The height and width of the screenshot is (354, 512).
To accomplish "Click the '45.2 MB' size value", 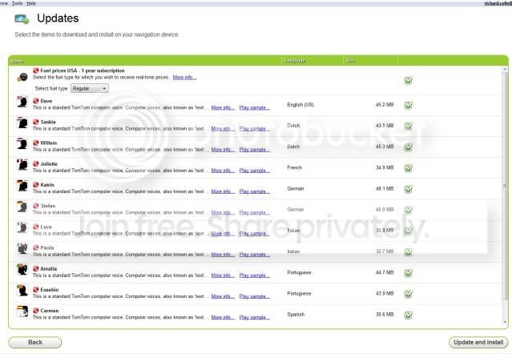I will [x=385, y=105].
